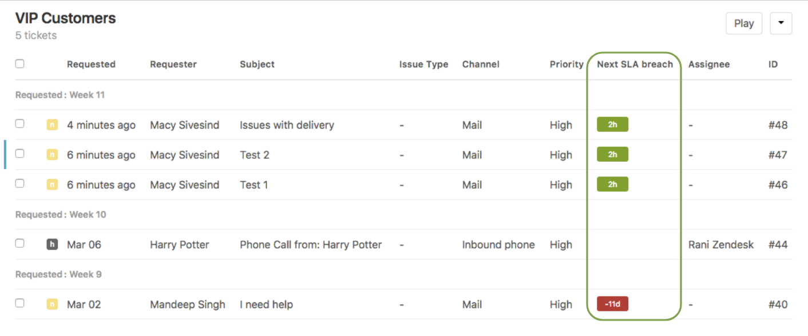Click the new-status icon on Test 1 row
This screenshot has height=336, width=808.
[52, 185]
